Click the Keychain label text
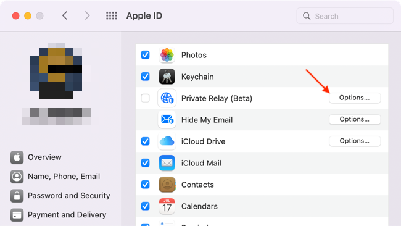 [197, 77]
